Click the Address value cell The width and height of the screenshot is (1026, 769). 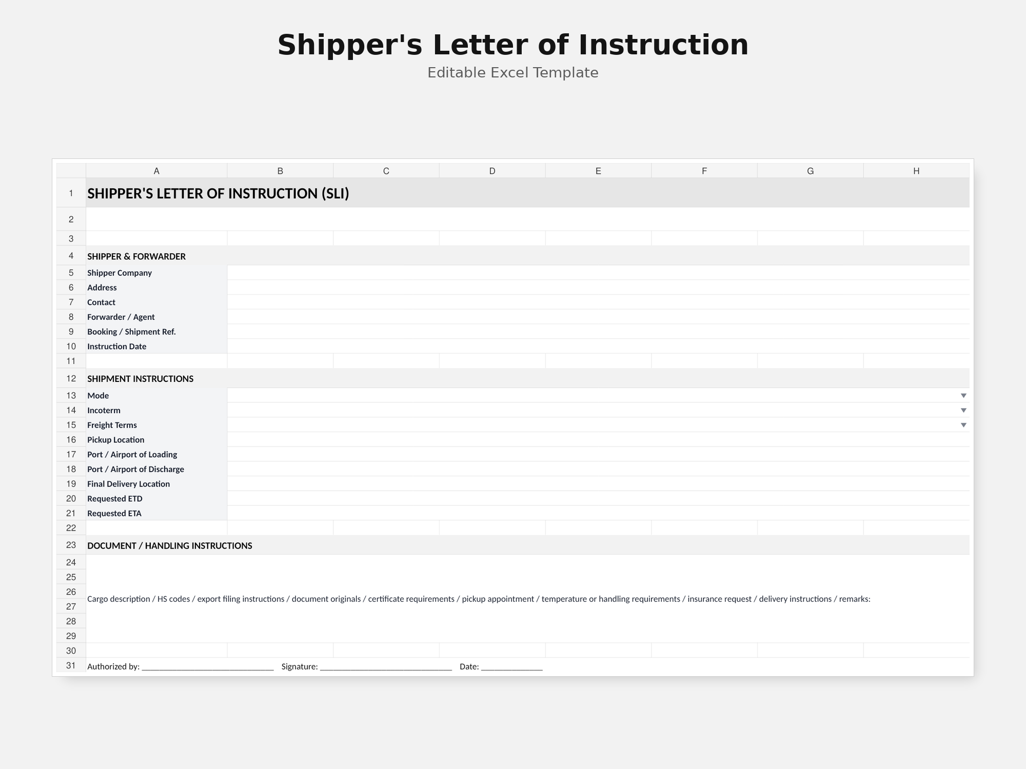(x=598, y=288)
